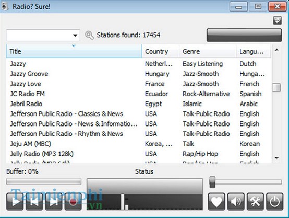The image size is (289, 218).
Task: Click the Hungary country cell
Action: pos(157,74)
